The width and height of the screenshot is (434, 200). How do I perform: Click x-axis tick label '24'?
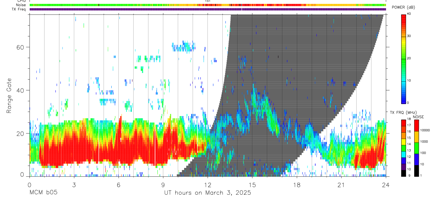[x=386, y=185]
